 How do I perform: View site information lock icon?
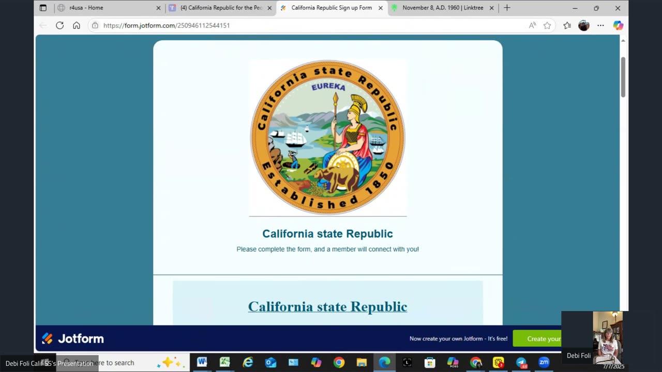point(95,25)
